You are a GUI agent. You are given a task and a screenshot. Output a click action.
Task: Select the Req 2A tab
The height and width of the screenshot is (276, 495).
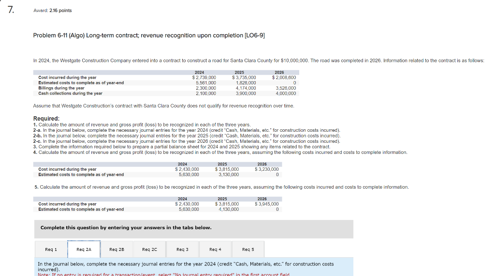[x=84, y=249]
